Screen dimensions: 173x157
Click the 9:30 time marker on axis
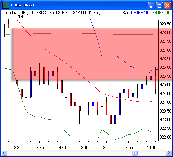tap(18, 148)
